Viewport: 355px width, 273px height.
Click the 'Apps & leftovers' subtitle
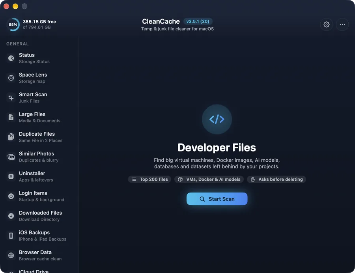(36, 180)
